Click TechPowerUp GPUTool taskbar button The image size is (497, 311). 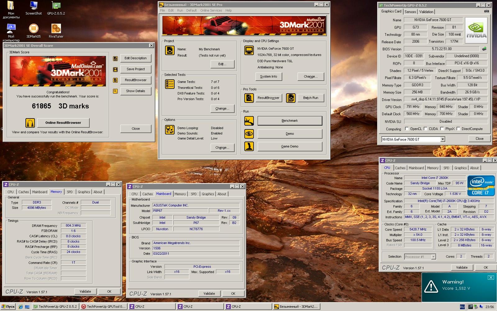click(x=104, y=307)
